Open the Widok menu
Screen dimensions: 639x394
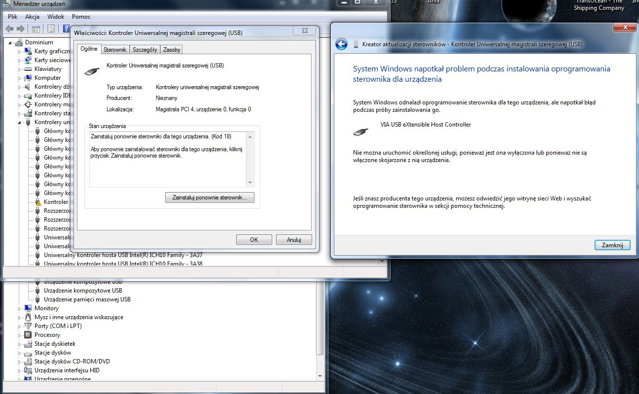pos(56,17)
